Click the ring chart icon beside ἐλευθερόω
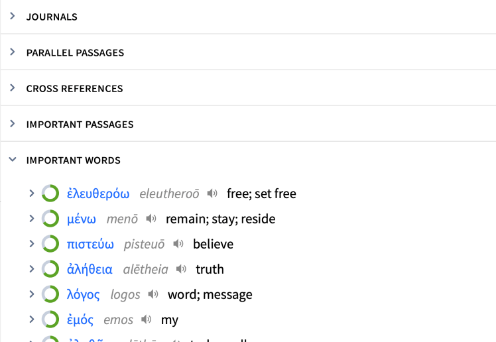The height and width of the screenshot is (342, 496). 50,193
